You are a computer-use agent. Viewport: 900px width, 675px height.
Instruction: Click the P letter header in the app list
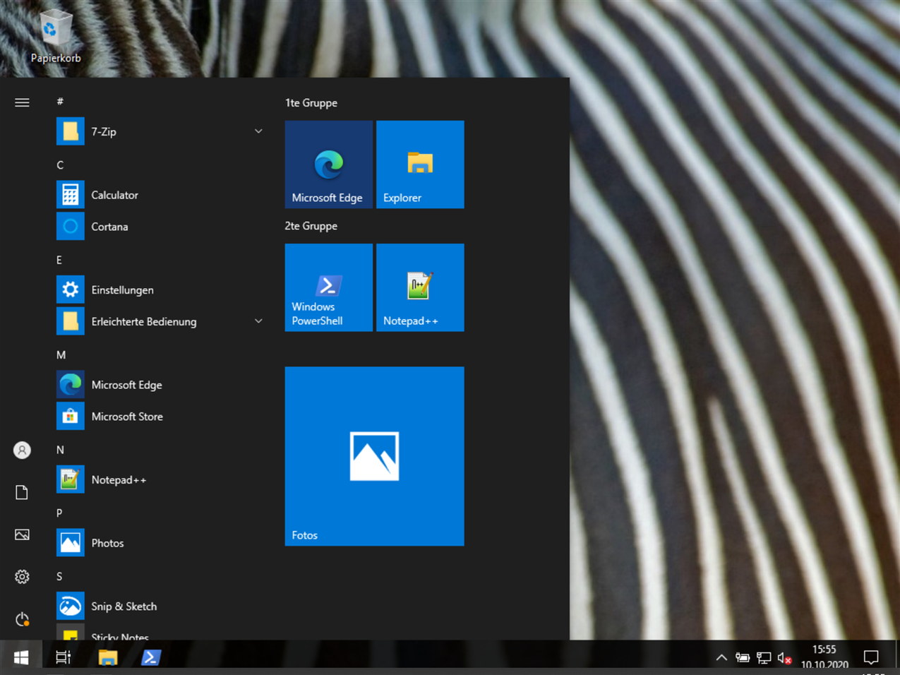click(x=59, y=513)
